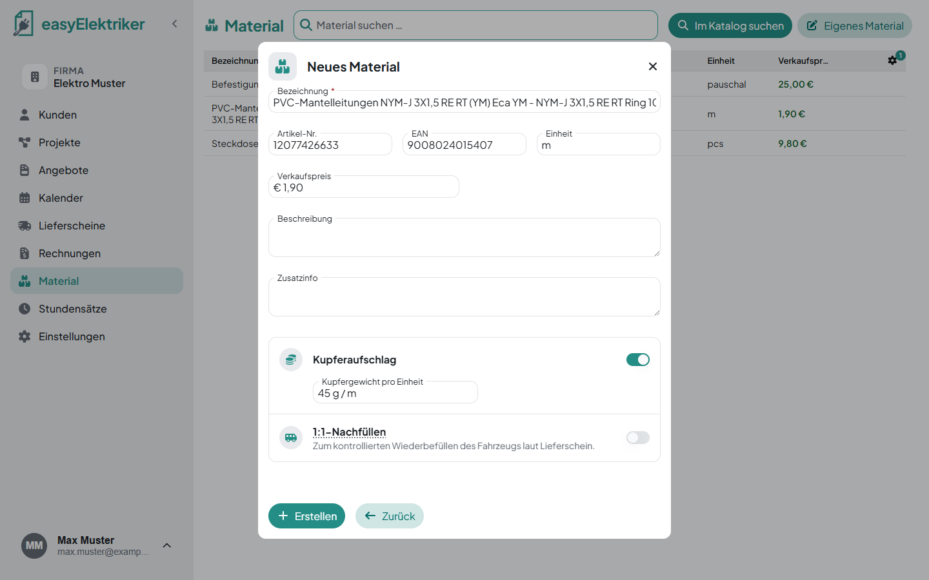The width and height of the screenshot is (929, 580).
Task: Click into the Zusatzinfo text area
Action: [464, 297]
